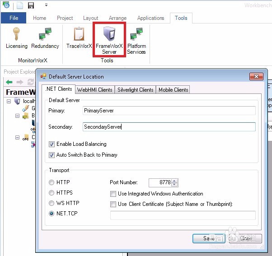Image resolution: width=272 pixels, height=256 pixels.
Task: Select the NET.TCP transport radio button
Action: (x=52, y=214)
